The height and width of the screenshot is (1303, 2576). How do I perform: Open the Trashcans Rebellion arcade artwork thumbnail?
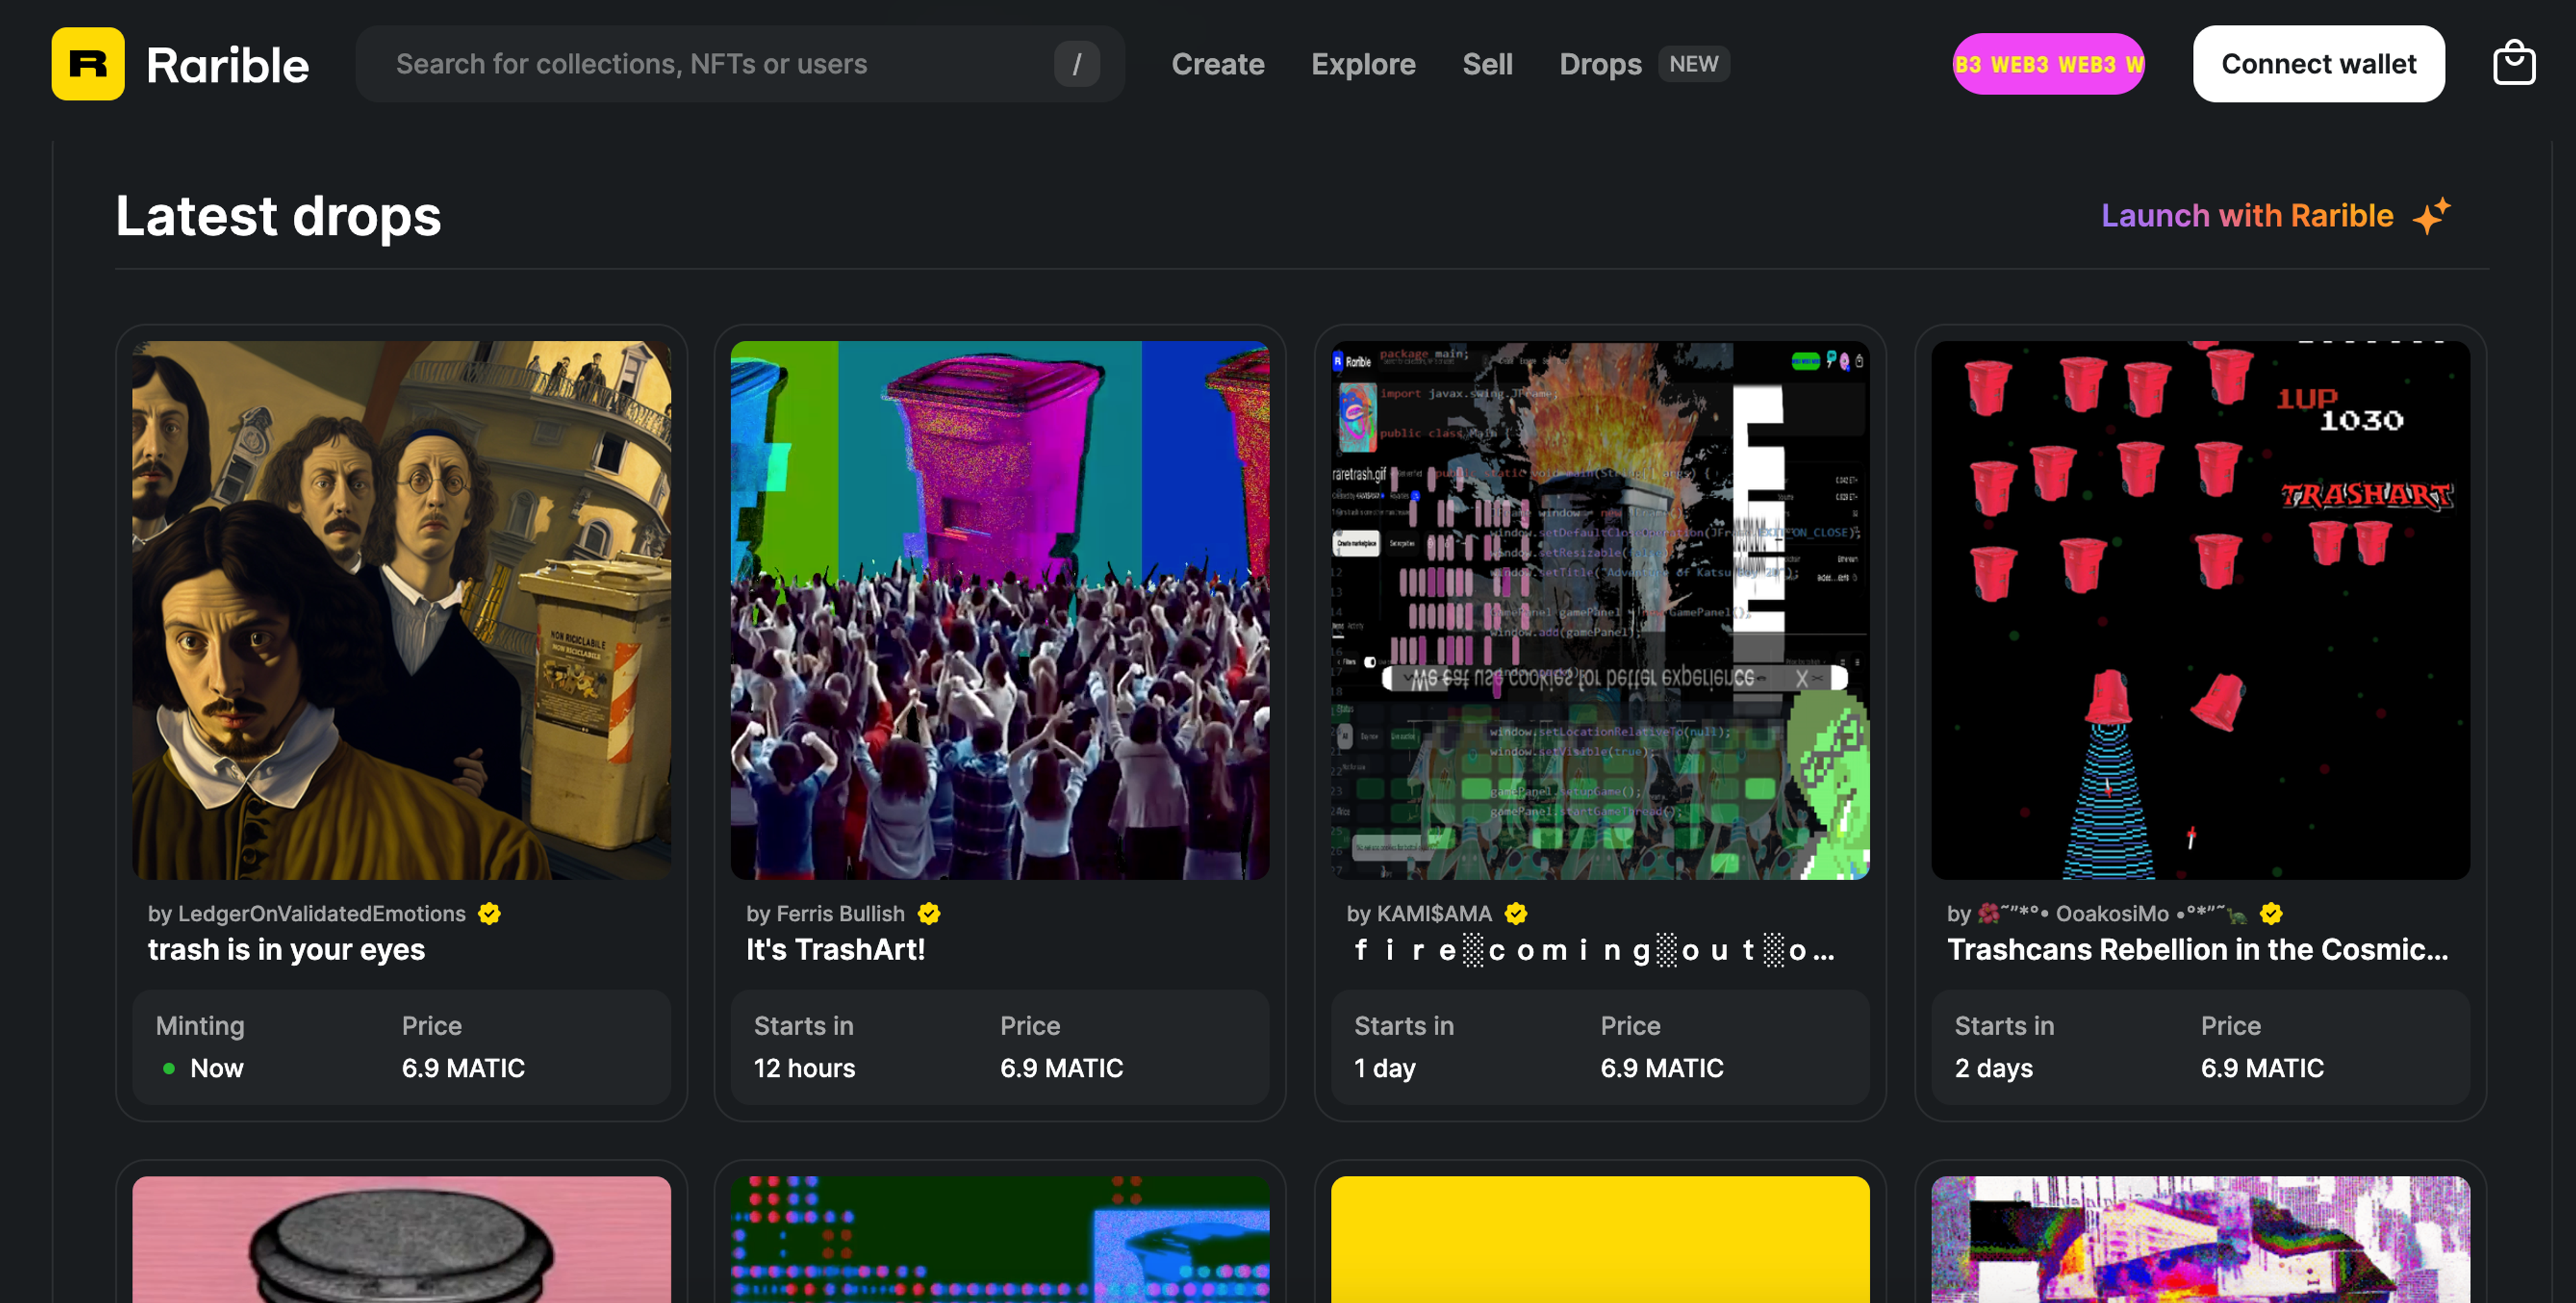tap(2200, 610)
